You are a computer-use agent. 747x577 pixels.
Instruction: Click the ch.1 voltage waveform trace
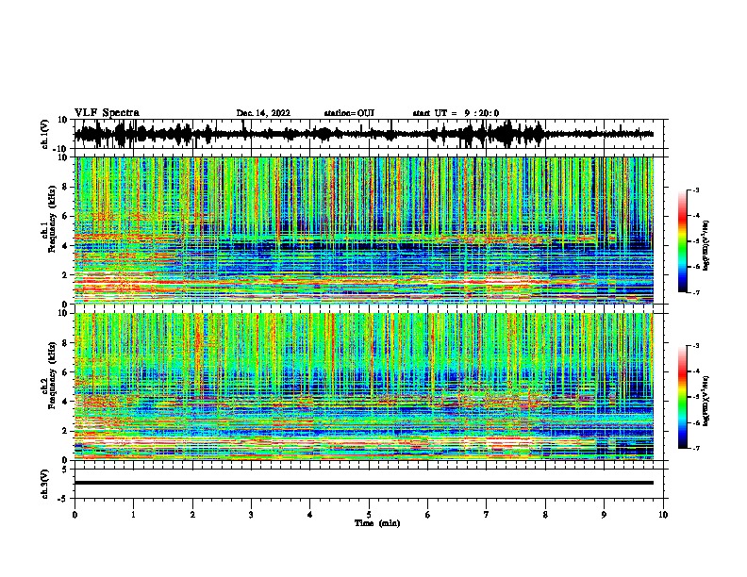click(364, 134)
